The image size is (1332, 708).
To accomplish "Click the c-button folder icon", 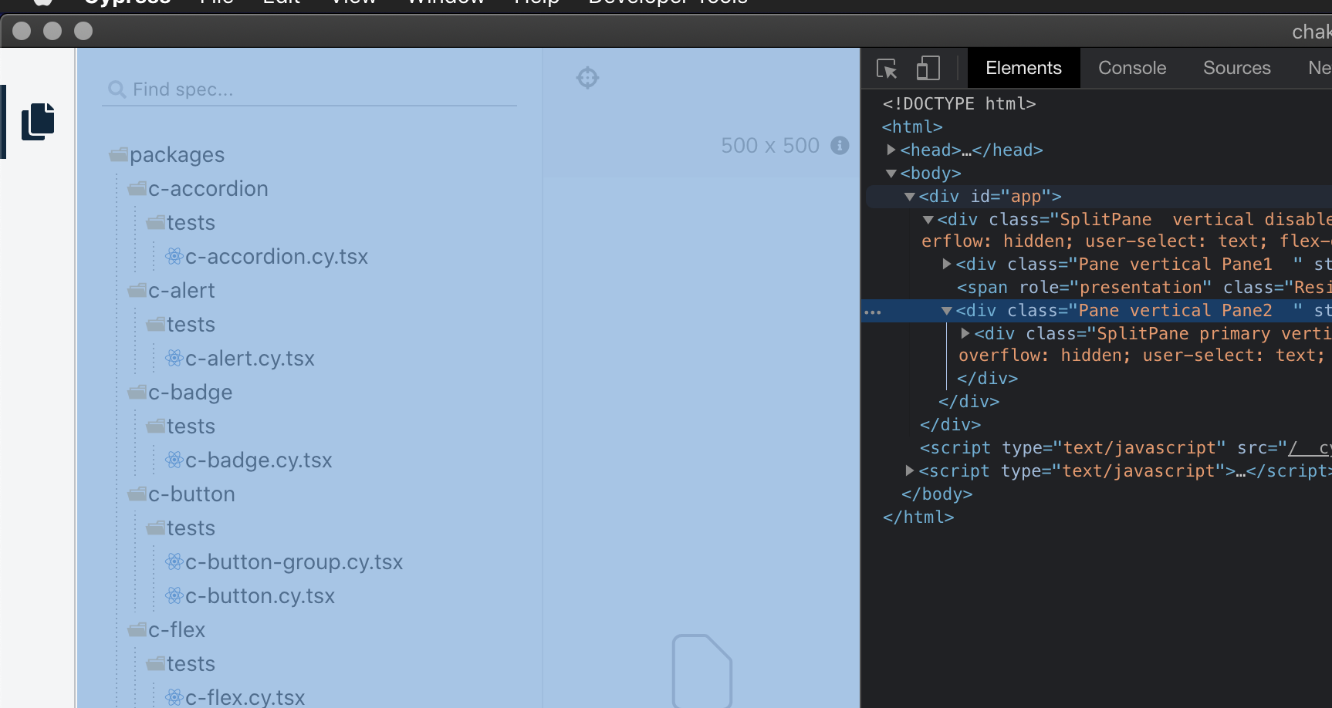I will [x=137, y=494].
